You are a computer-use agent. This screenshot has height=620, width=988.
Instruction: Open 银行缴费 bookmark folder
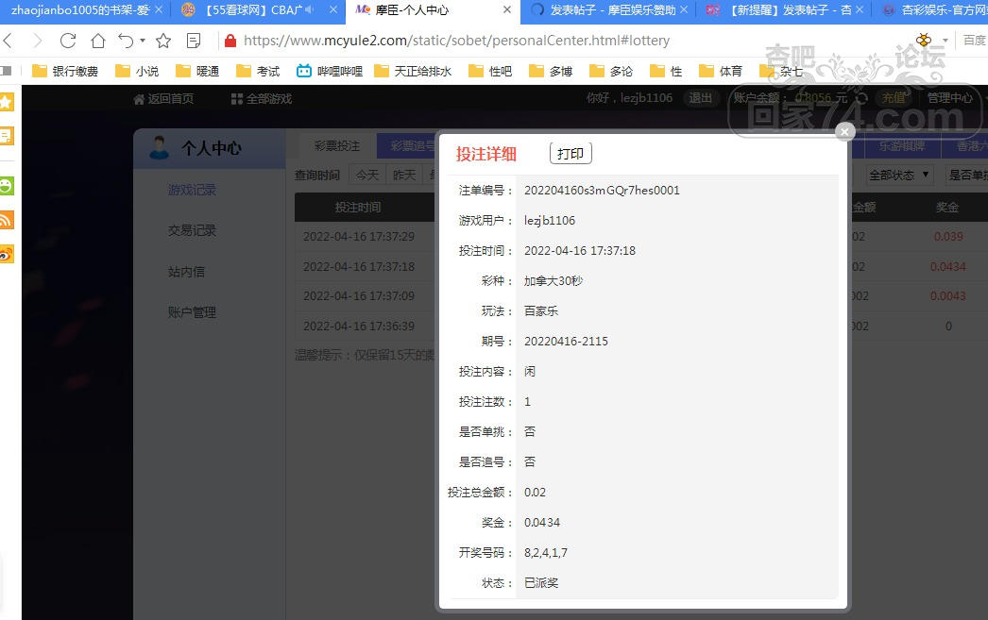pos(65,71)
